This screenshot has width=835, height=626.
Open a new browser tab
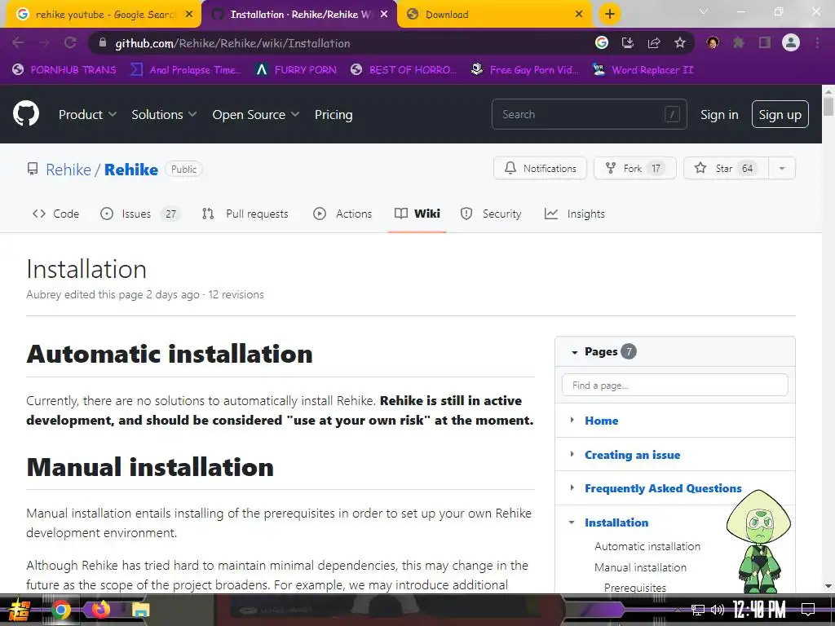pyautogui.click(x=610, y=14)
